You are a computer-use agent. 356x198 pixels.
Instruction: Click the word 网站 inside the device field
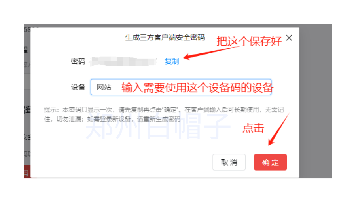pos(104,87)
